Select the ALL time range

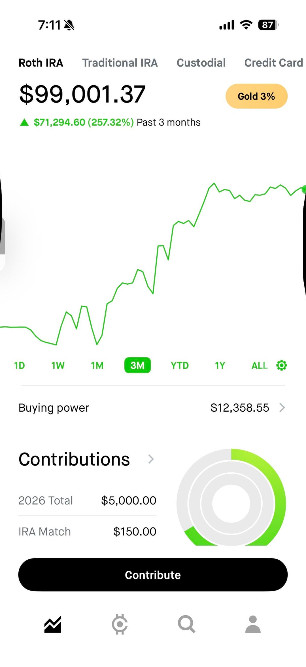point(259,365)
